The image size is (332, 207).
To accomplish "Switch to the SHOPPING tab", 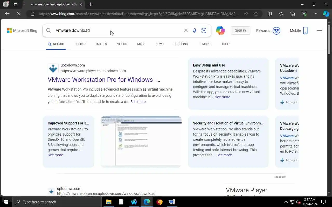I will 181,44.
